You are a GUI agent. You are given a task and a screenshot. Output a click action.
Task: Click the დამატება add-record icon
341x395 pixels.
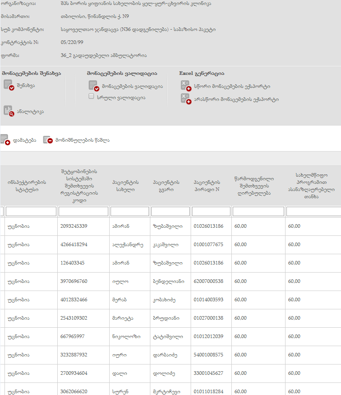pos(5,140)
